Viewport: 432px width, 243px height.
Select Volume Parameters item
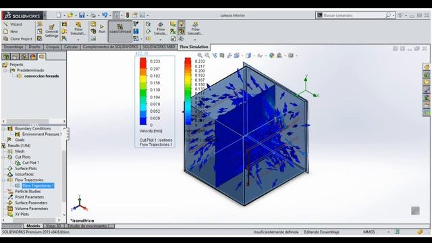pyautogui.click(x=32, y=209)
